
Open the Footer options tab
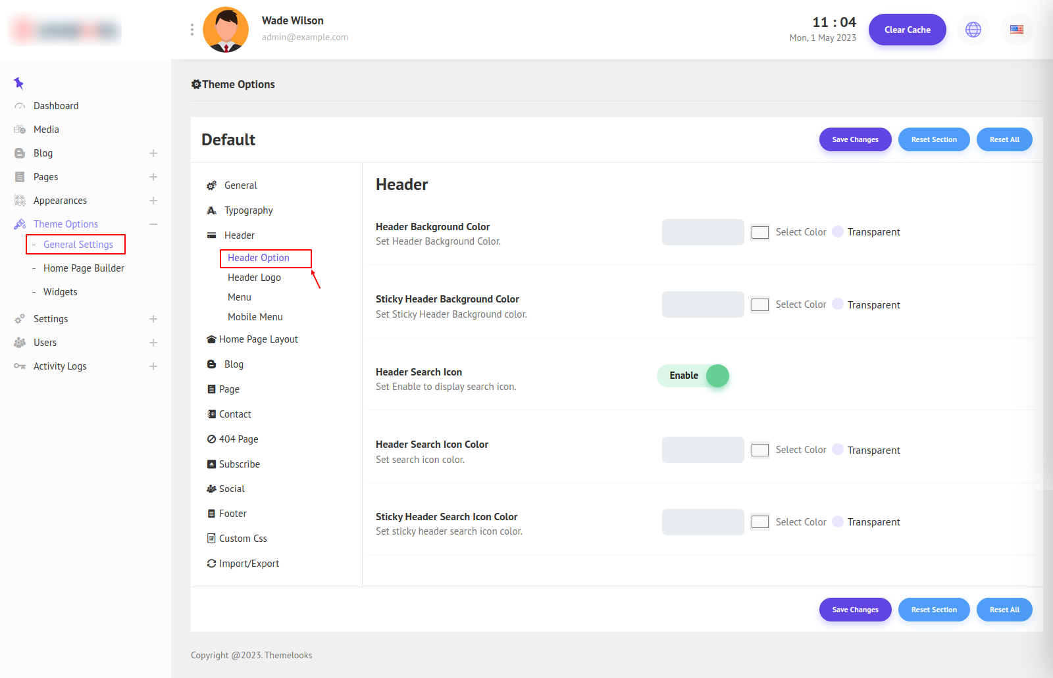[x=232, y=514]
